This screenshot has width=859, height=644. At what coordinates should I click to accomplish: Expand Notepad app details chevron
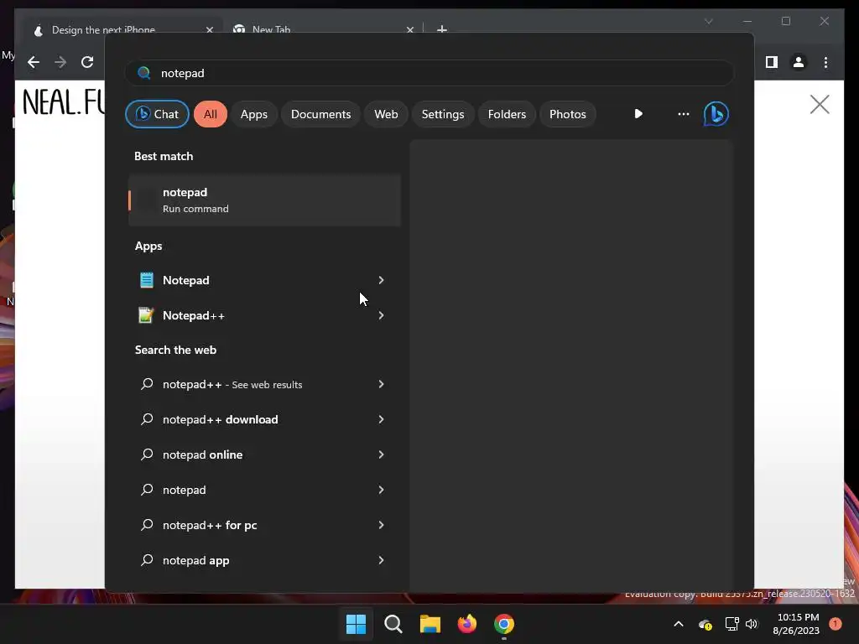(x=382, y=280)
